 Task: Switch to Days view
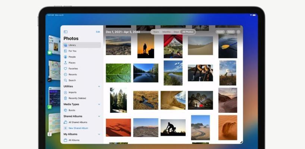click(x=176, y=32)
